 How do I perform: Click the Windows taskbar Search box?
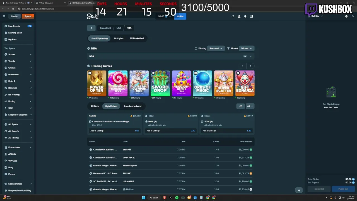pos(154,198)
